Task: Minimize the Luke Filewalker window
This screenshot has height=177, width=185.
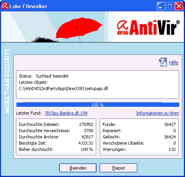Action: point(161,6)
